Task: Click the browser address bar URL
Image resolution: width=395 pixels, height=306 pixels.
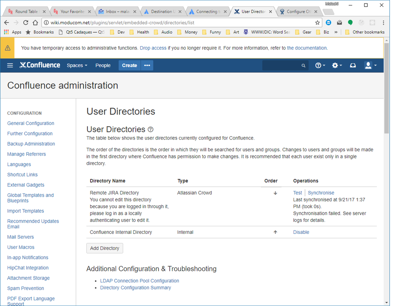Action: (x=123, y=23)
